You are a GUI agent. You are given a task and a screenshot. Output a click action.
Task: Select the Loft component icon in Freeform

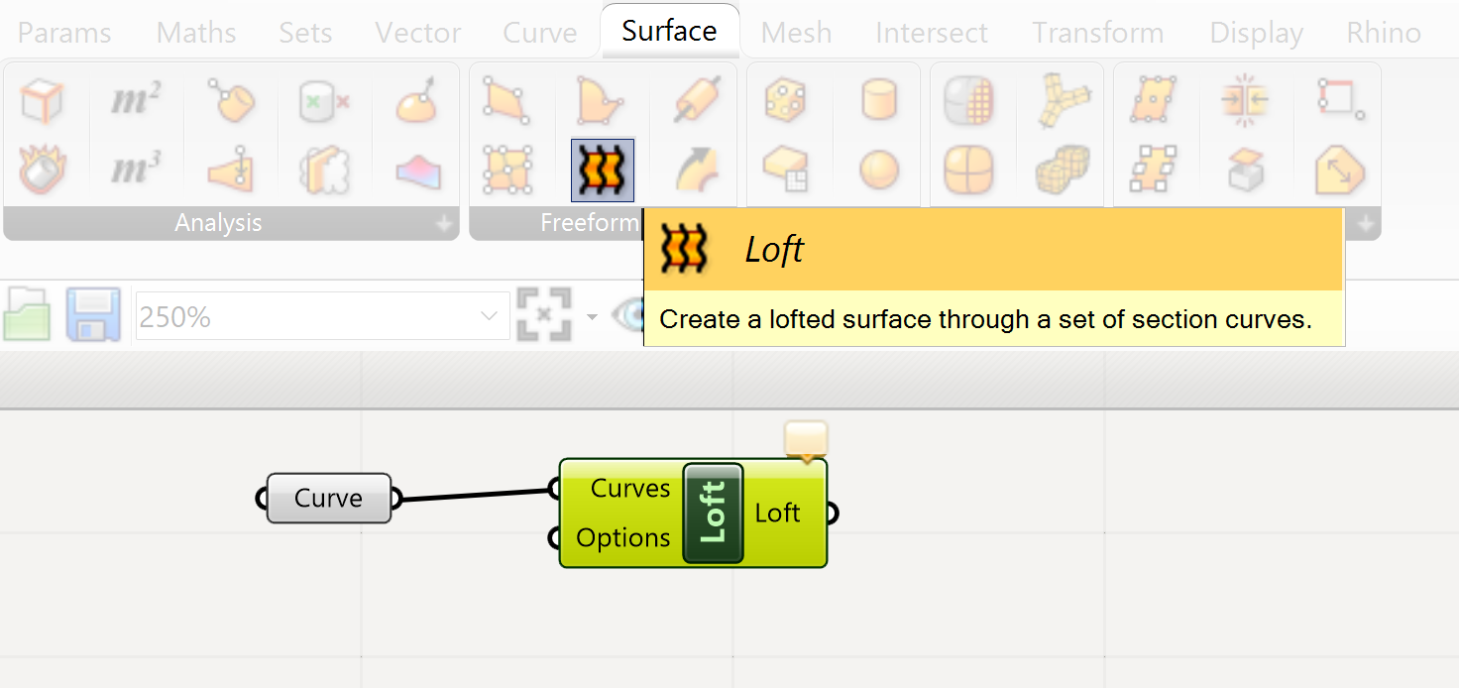pyautogui.click(x=603, y=170)
